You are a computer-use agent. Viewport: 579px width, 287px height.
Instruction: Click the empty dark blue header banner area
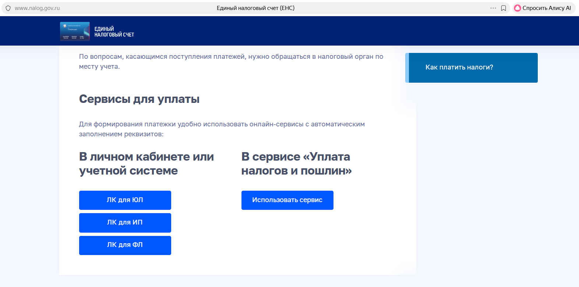point(294,31)
